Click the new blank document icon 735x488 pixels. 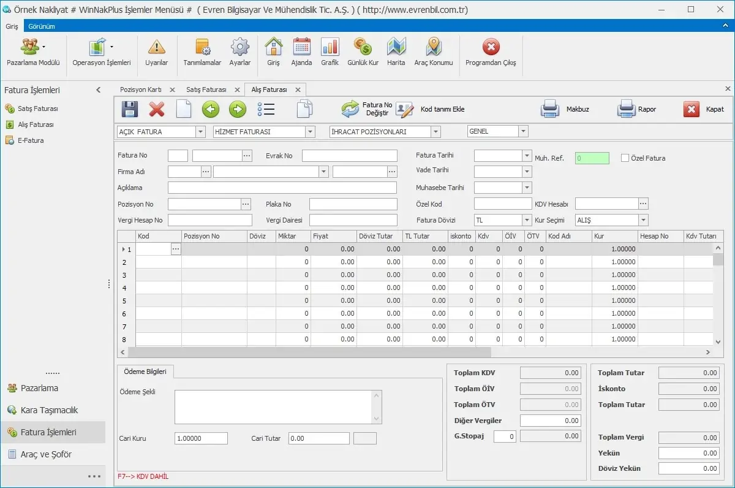(184, 110)
